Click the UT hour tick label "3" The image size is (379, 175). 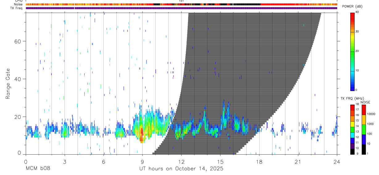click(x=65, y=161)
